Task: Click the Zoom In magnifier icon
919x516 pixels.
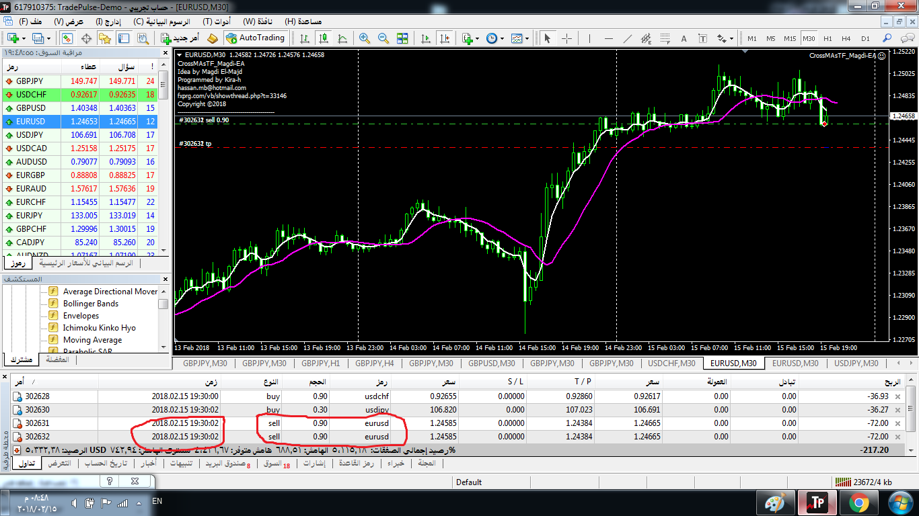Action: (365, 38)
